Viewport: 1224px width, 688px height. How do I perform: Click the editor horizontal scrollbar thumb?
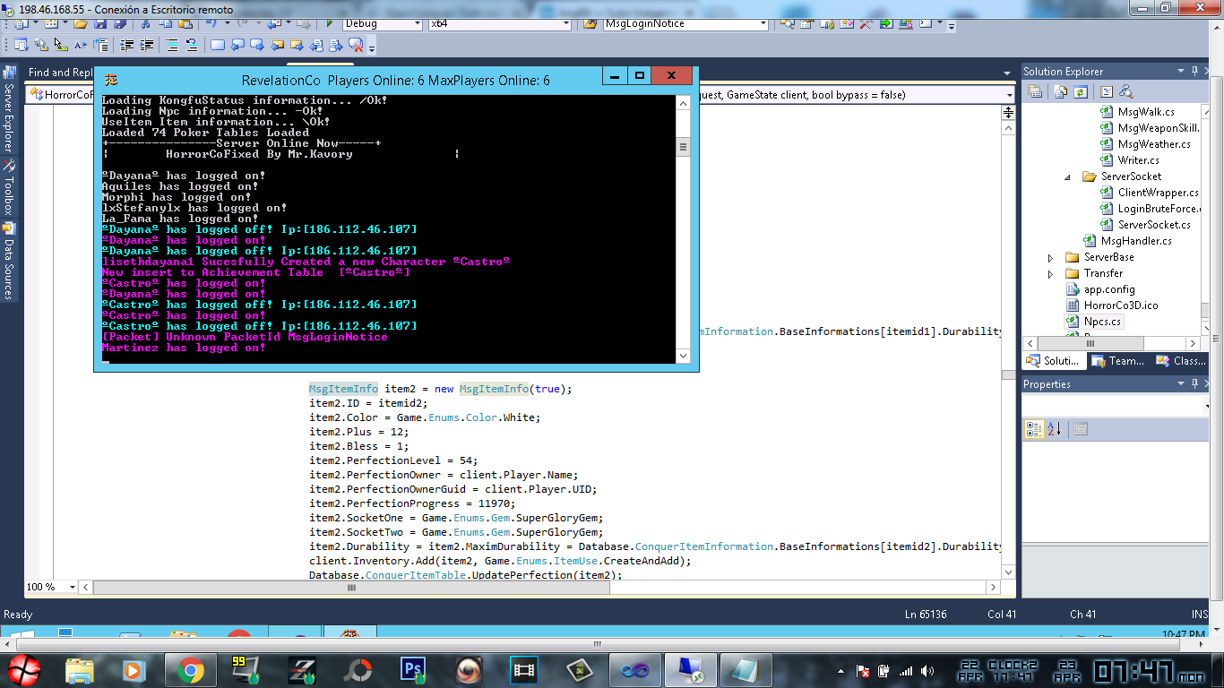click(350, 588)
